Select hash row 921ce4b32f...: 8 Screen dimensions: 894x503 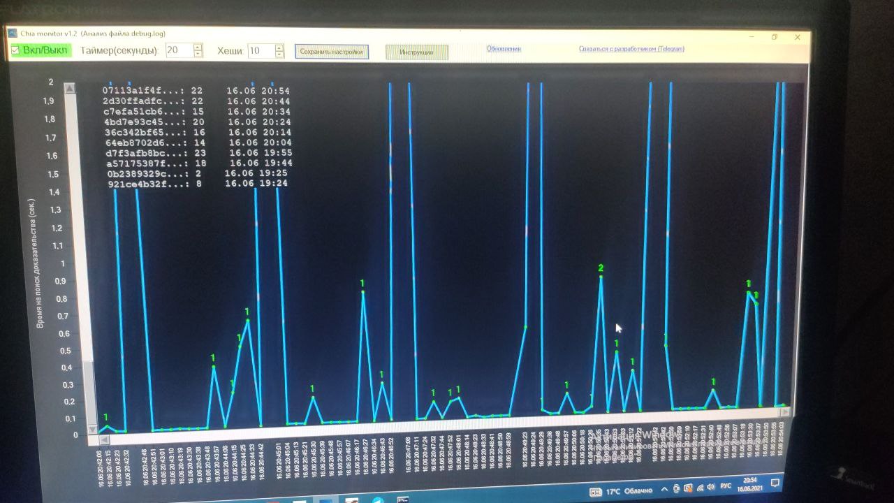(198, 183)
